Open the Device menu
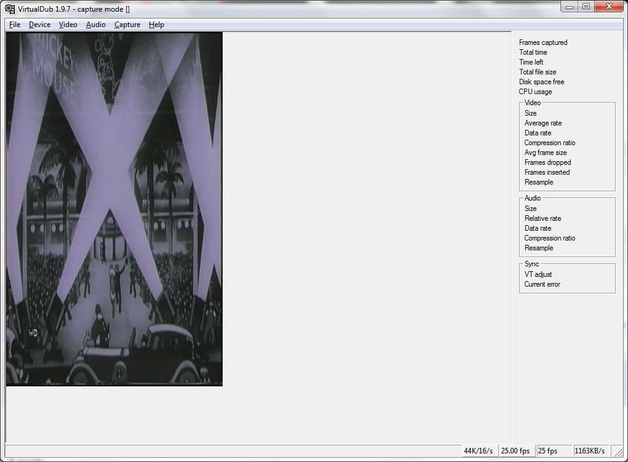The width and height of the screenshot is (628, 462). click(39, 25)
